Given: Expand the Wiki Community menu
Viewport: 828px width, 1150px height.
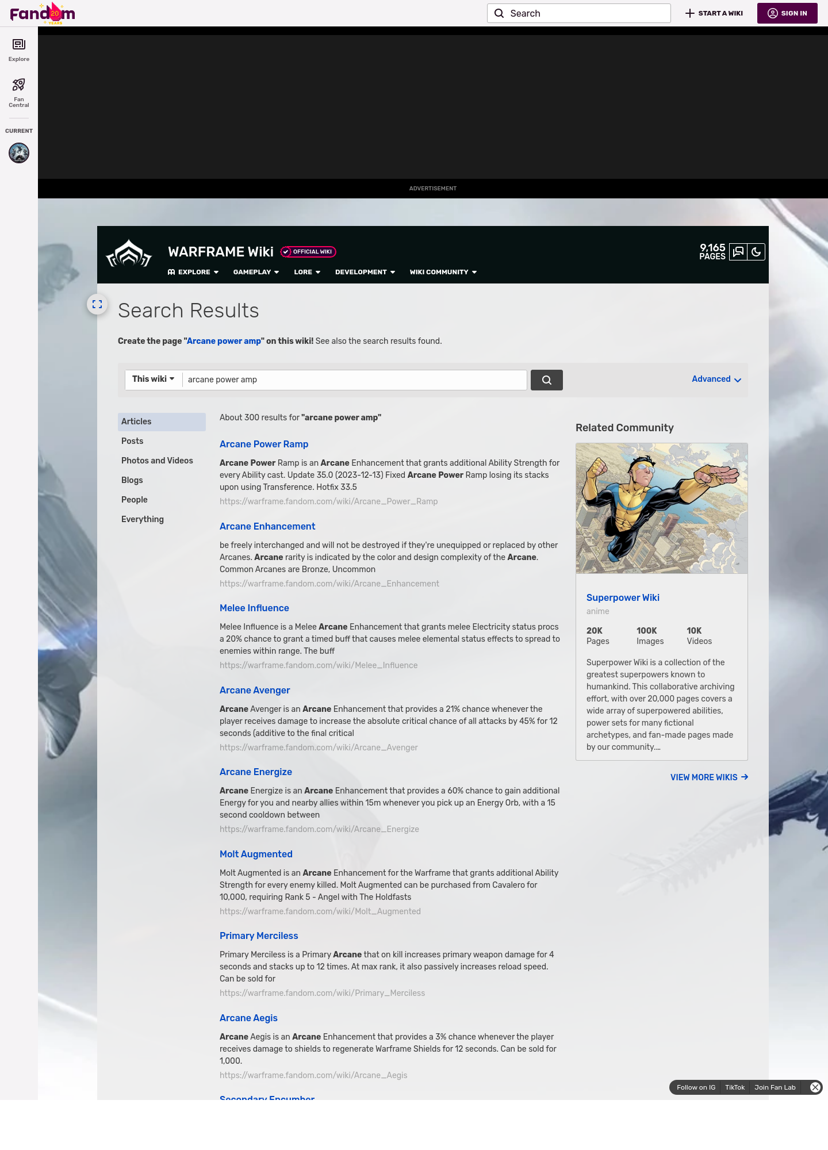Looking at the screenshot, I should pyautogui.click(x=443, y=272).
